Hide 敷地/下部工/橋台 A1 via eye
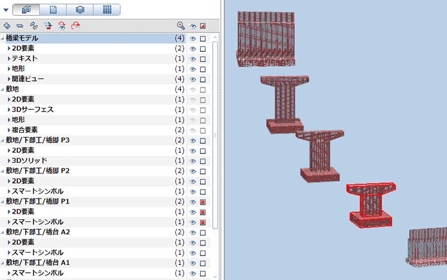 (193, 263)
